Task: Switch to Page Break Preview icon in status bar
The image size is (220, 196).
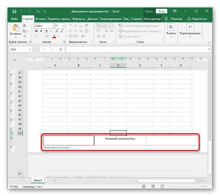Action: [162, 187]
